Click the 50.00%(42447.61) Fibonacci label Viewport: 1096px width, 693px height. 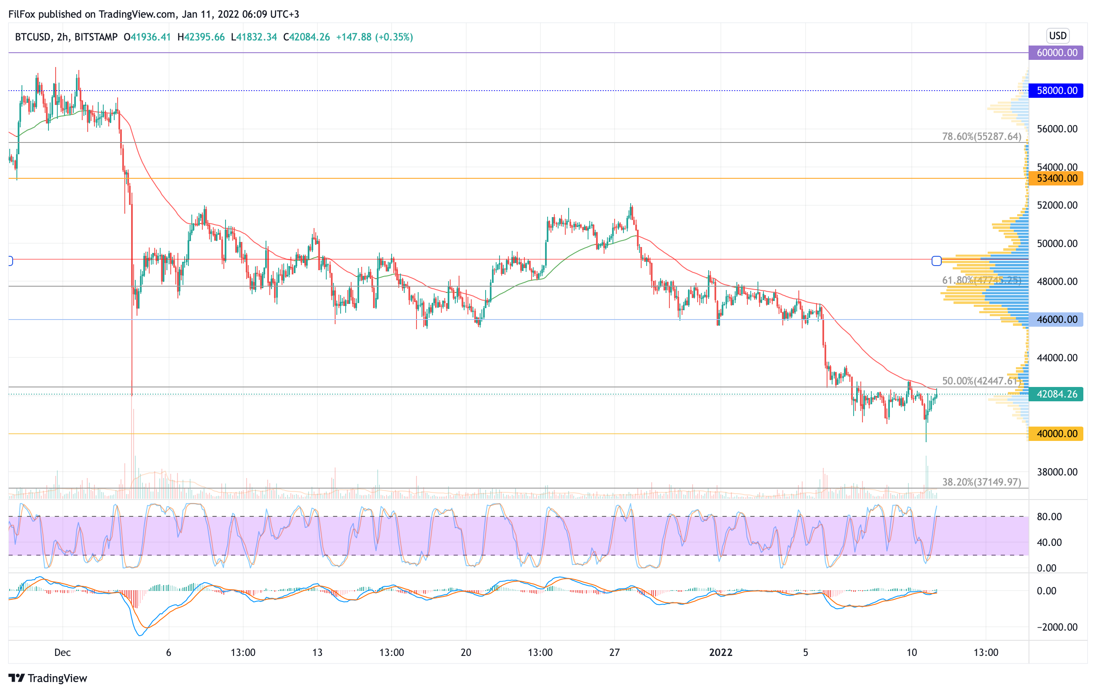tap(981, 381)
